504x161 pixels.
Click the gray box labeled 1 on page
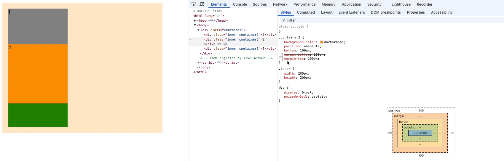coord(38,26)
